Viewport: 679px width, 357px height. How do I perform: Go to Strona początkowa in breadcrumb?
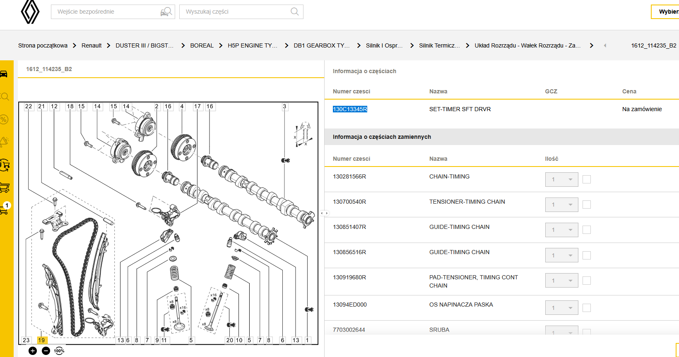(43, 45)
